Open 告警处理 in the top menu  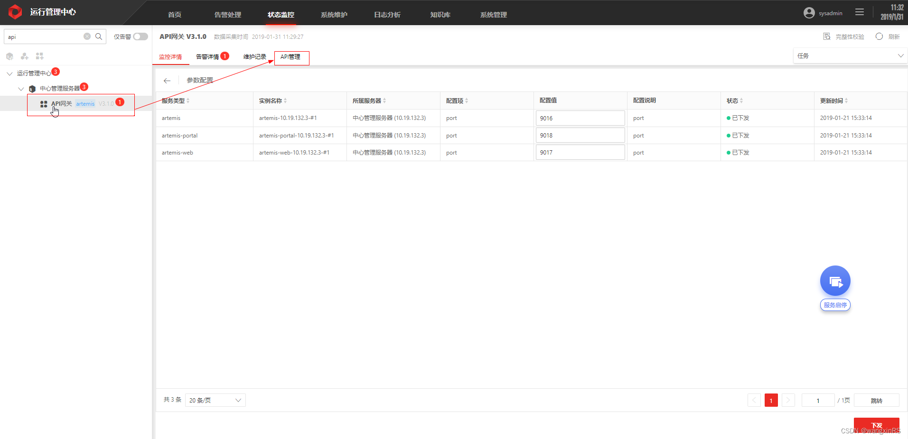pyautogui.click(x=228, y=15)
